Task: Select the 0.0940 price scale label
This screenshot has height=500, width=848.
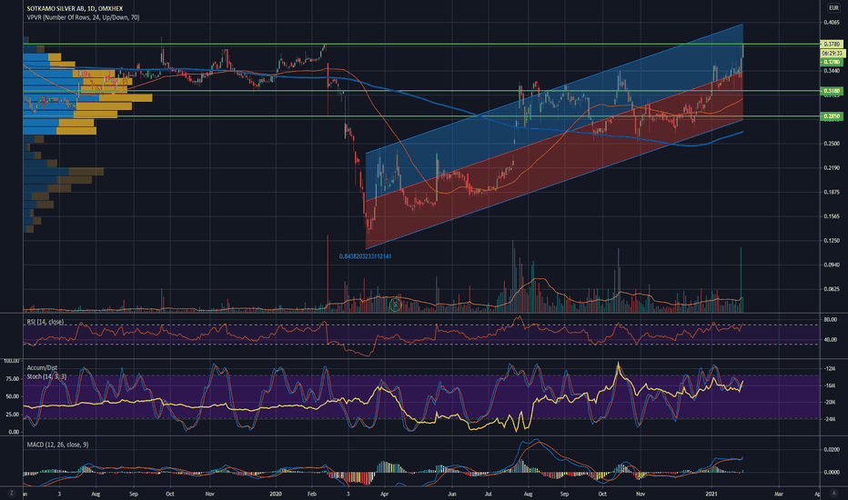Action: 832,265
